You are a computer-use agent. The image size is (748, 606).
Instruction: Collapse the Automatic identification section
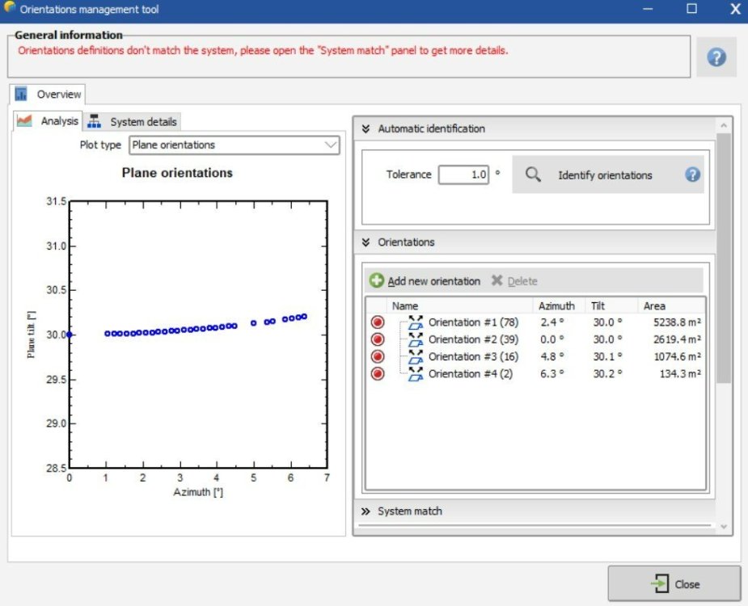click(366, 128)
